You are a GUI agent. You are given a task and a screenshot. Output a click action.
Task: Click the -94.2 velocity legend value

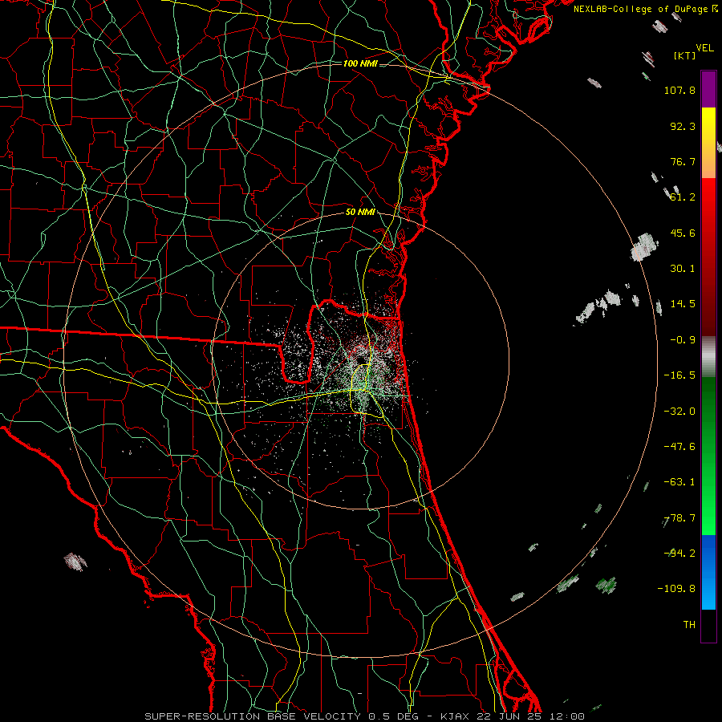(679, 554)
